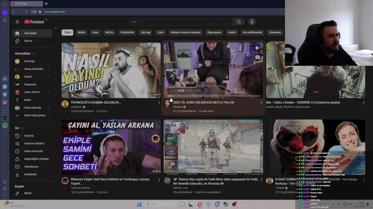Open the YouTube guide hamburger menu

click(x=17, y=22)
